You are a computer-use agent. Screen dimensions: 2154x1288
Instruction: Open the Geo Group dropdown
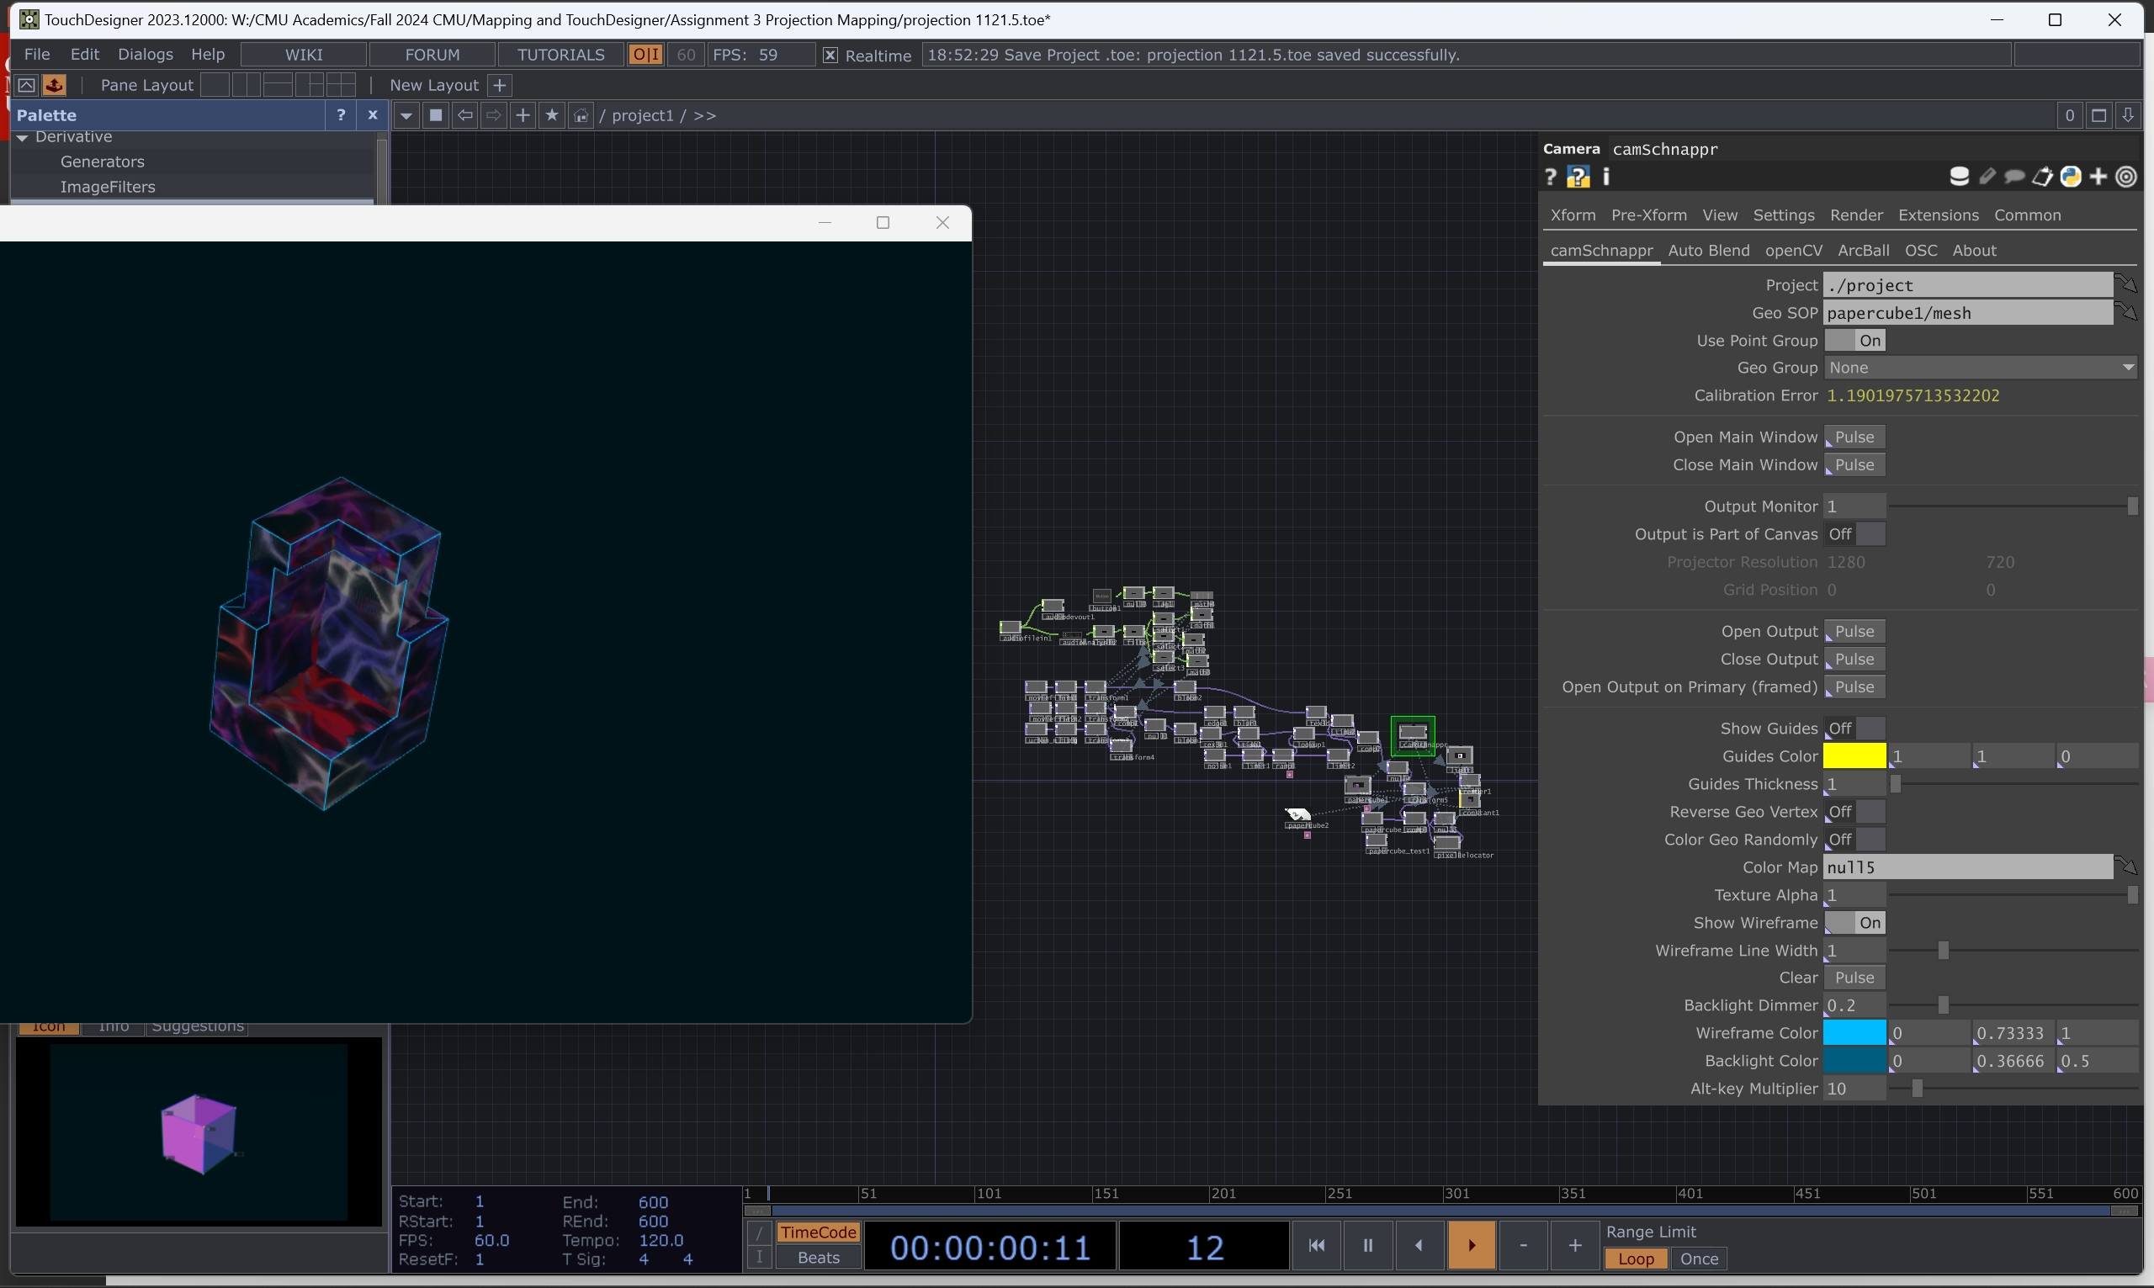[x=1979, y=367]
